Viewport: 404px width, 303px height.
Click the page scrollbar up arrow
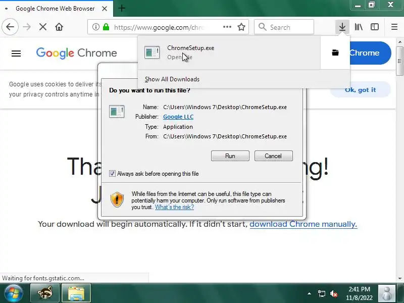click(399, 42)
